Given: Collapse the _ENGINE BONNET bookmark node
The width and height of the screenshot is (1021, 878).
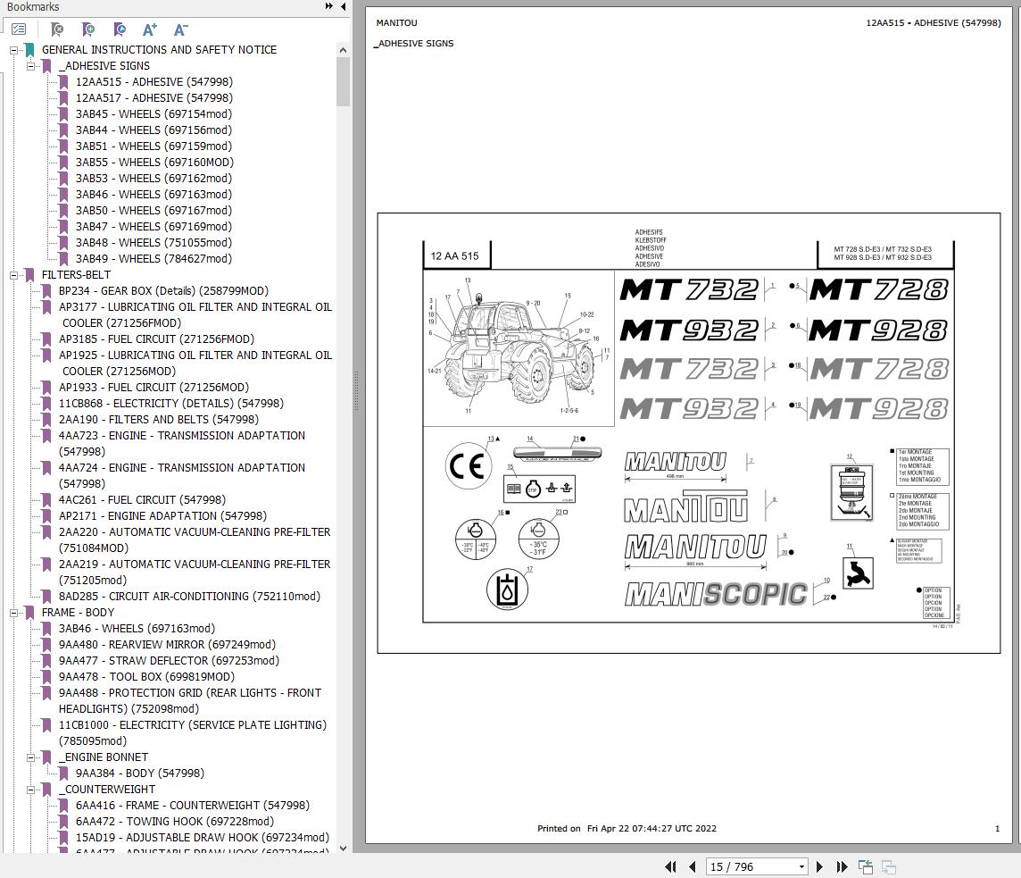Looking at the screenshot, I should [31, 757].
